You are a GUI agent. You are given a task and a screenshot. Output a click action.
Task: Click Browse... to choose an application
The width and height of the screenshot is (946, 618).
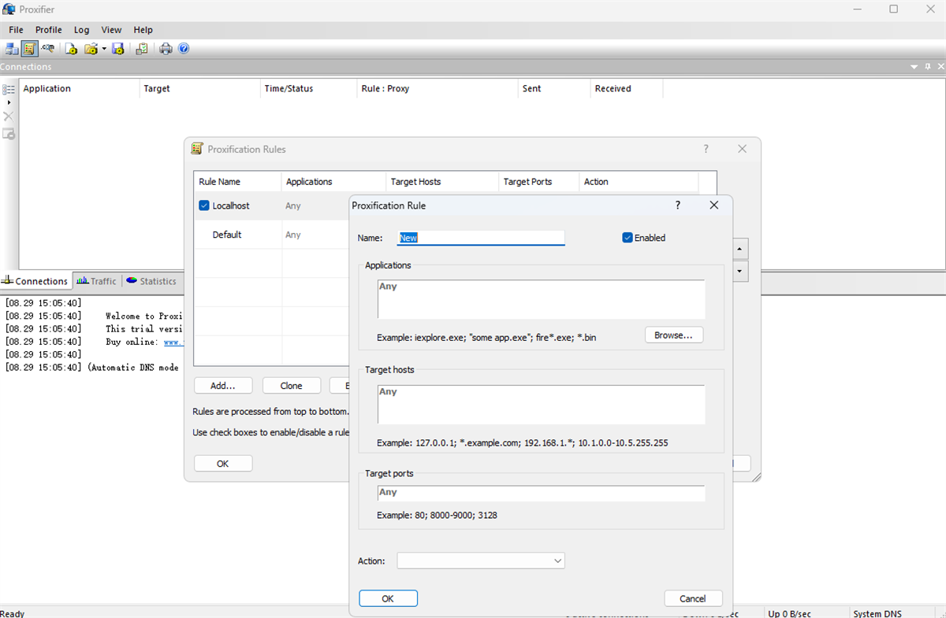673,335
